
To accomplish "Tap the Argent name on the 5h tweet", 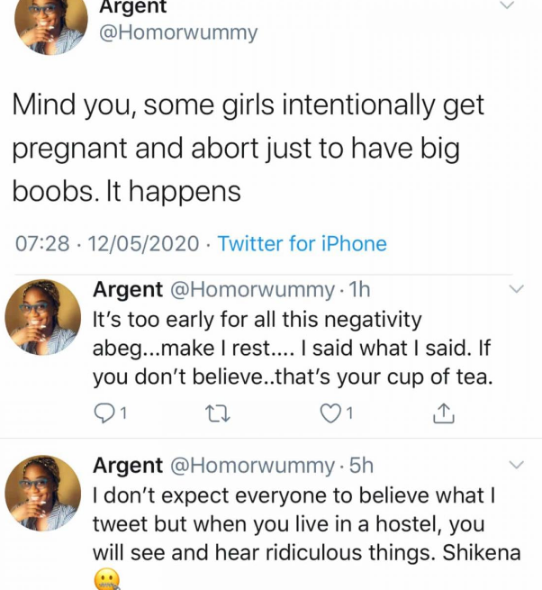I will click(x=128, y=466).
